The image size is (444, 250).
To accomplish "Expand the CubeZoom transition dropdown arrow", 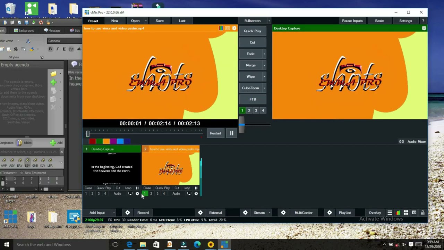I will tap(264, 88).
